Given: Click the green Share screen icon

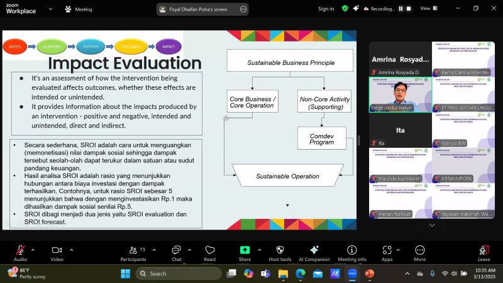Looking at the screenshot, I should tap(245, 250).
